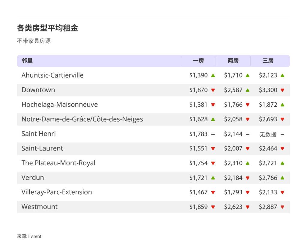Click red down arrow beside $1,467
307x246 pixels.
(x=213, y=193)
